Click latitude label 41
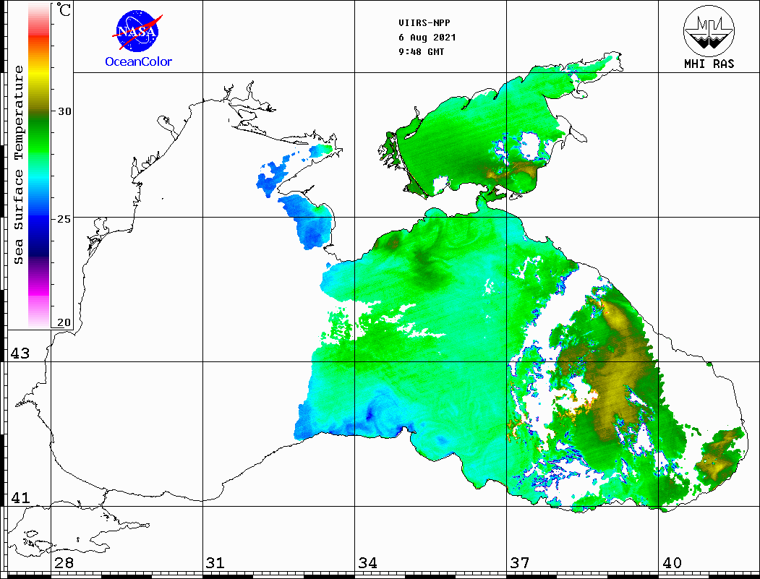760x579 pixels. (x=20, y=497)
